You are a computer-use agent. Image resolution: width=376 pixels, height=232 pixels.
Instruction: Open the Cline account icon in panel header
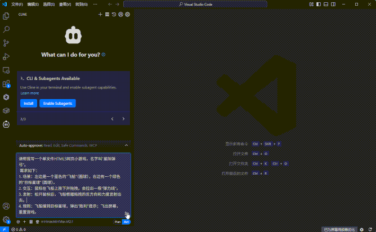click(120, 14)
